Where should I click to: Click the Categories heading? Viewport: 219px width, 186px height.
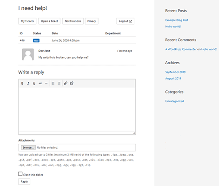coord(174,92)
